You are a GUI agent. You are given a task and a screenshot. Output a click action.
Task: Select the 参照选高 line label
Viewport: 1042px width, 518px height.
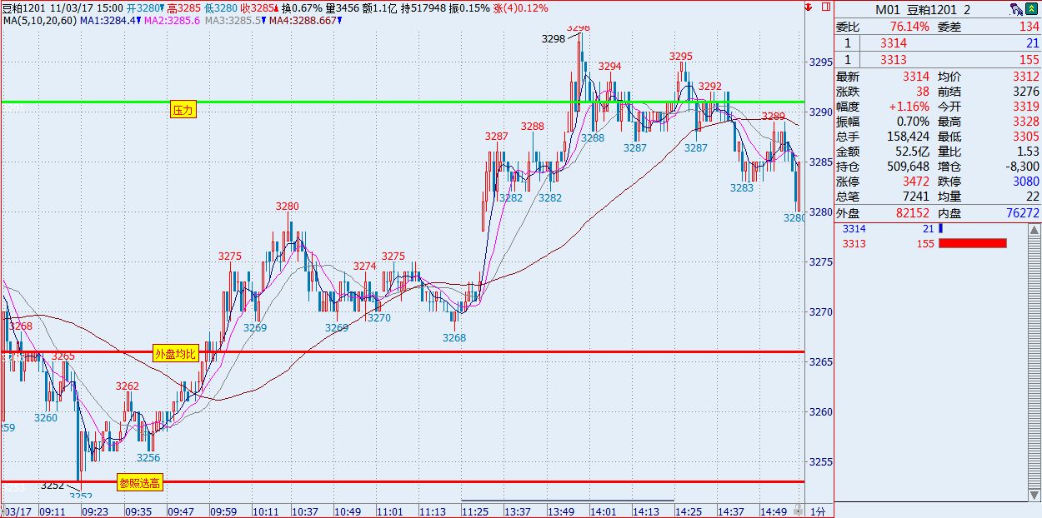pyautogui.click(x=139, y=482)
